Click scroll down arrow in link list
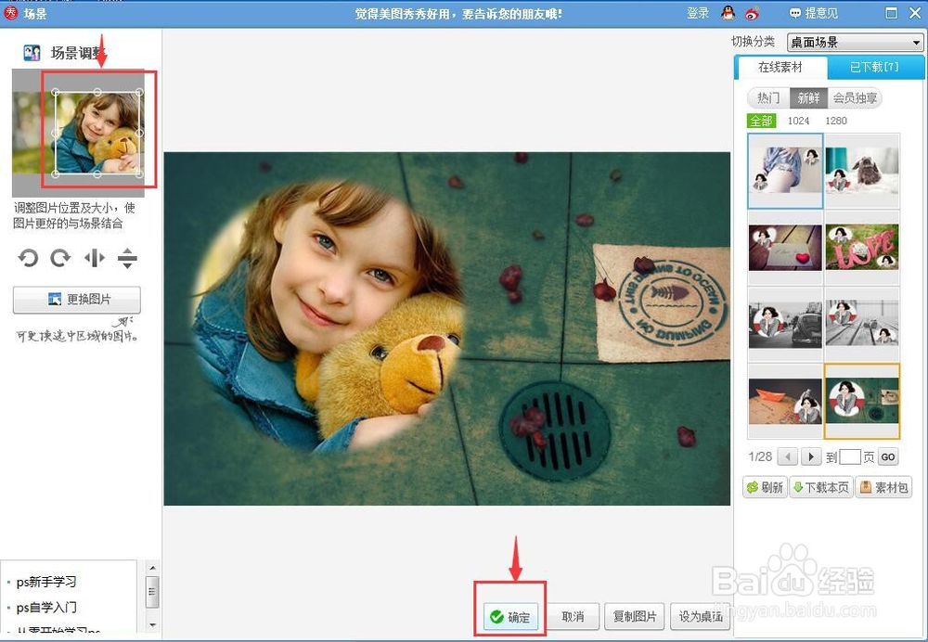The height and width of the screenshot is (642, 928). (152, 625)
